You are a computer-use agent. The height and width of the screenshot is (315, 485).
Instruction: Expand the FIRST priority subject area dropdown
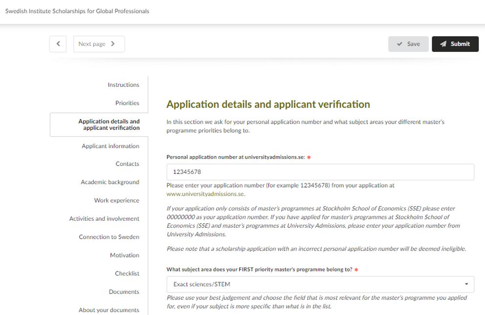point(320,284)
